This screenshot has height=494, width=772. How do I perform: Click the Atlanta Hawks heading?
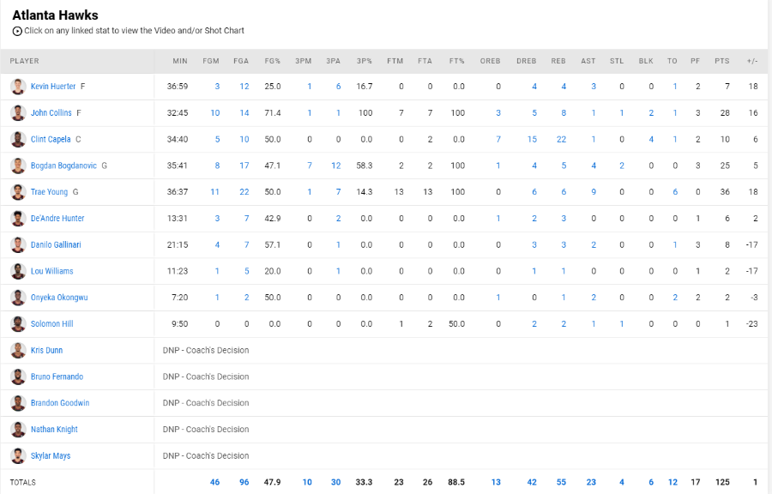[x=55, y=15]
